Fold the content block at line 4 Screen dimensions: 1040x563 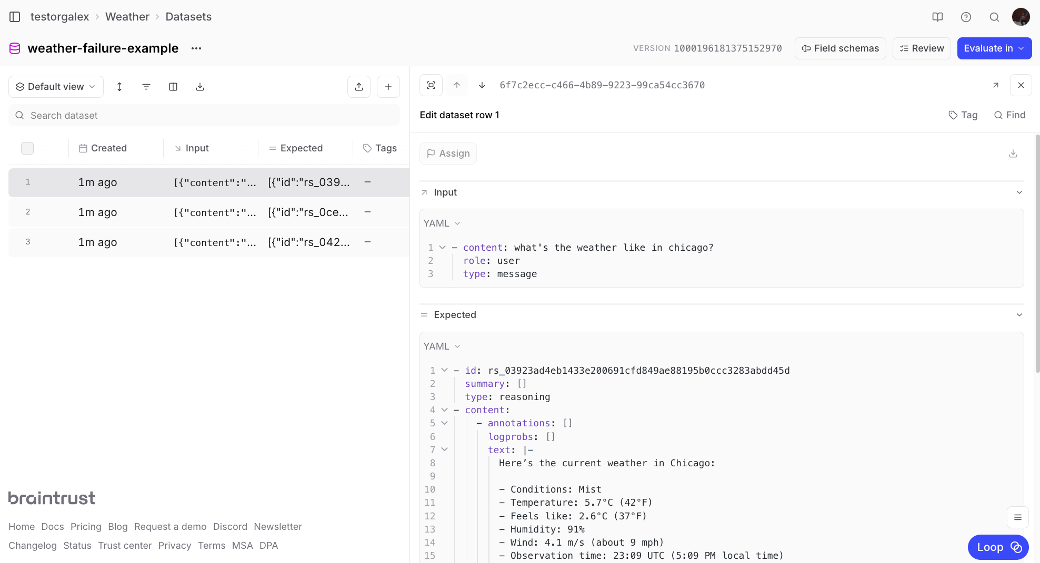click(x=444, y=410)
